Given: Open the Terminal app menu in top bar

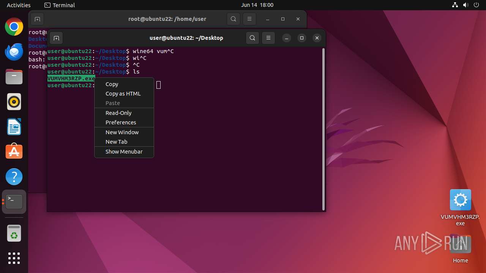Looking at the screenshot, I should click(60, 5).
